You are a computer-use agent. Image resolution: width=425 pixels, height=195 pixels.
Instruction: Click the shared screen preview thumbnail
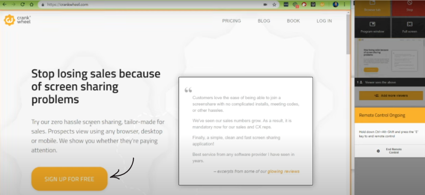tap(390, 58)
